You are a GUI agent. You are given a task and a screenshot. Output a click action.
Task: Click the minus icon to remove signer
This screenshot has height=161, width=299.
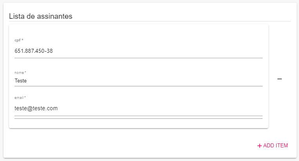tap(279, 79)
